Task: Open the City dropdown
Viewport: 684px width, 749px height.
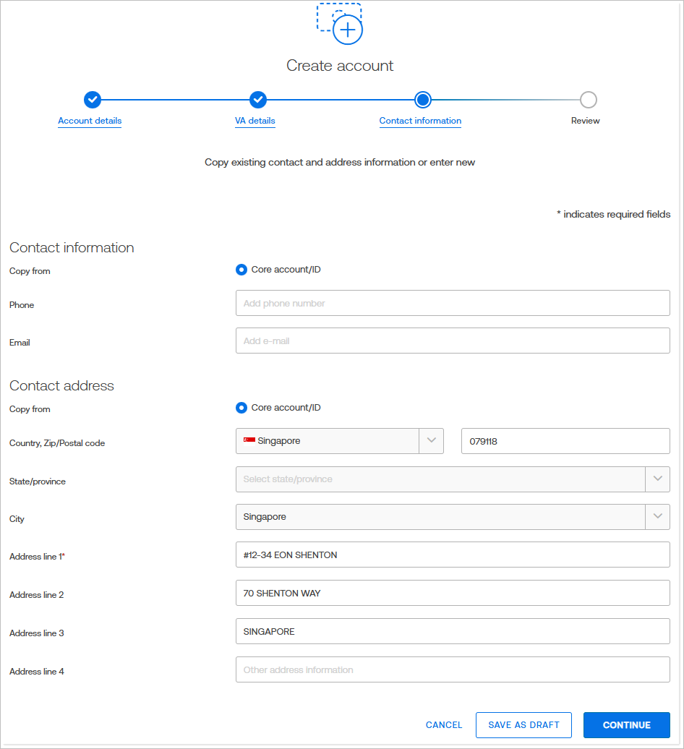Action: [658, 516]
